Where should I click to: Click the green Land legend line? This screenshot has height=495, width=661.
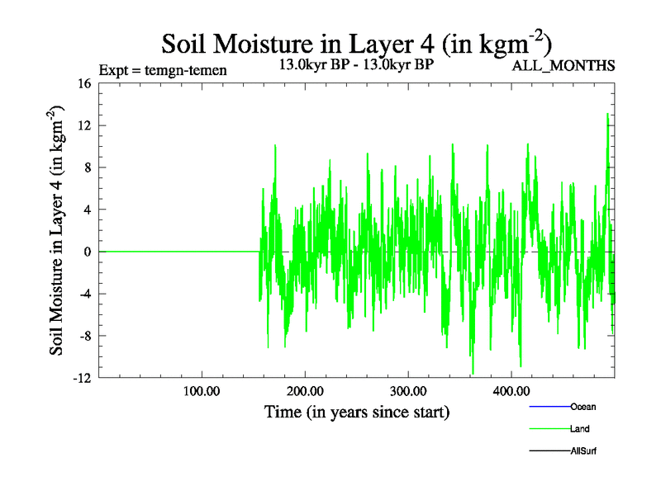pyautogui.click(x=549, y=429)
